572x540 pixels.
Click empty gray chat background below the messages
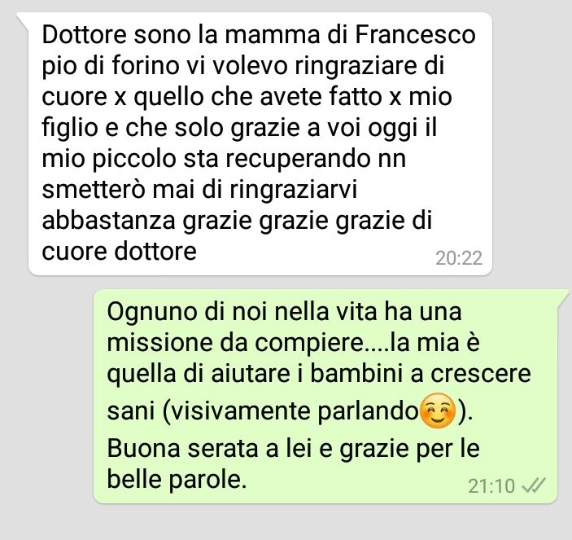point(286,523)
